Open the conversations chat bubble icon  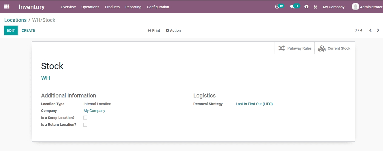pos(292,7)
